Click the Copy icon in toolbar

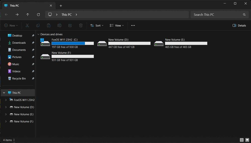pyautogui.click(x=38, y=25)
